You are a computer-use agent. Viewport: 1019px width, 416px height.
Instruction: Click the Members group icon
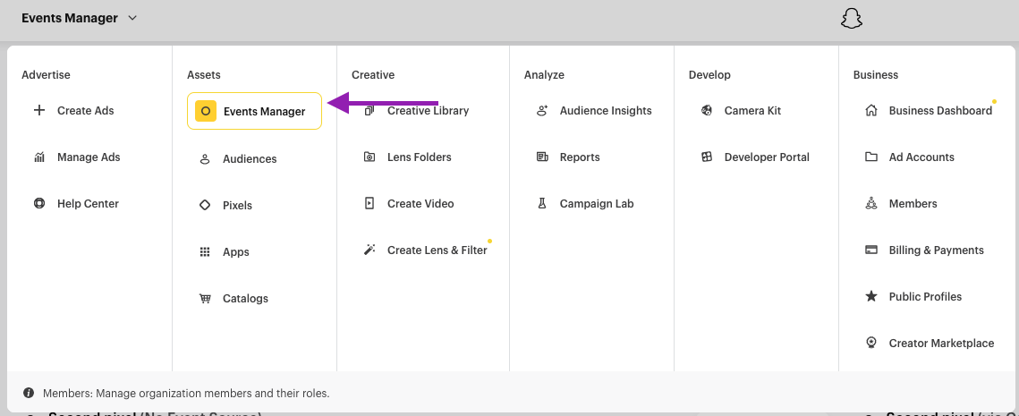point(871,203)
